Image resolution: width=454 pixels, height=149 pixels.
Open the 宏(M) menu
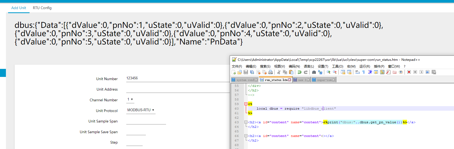(351, 66)
